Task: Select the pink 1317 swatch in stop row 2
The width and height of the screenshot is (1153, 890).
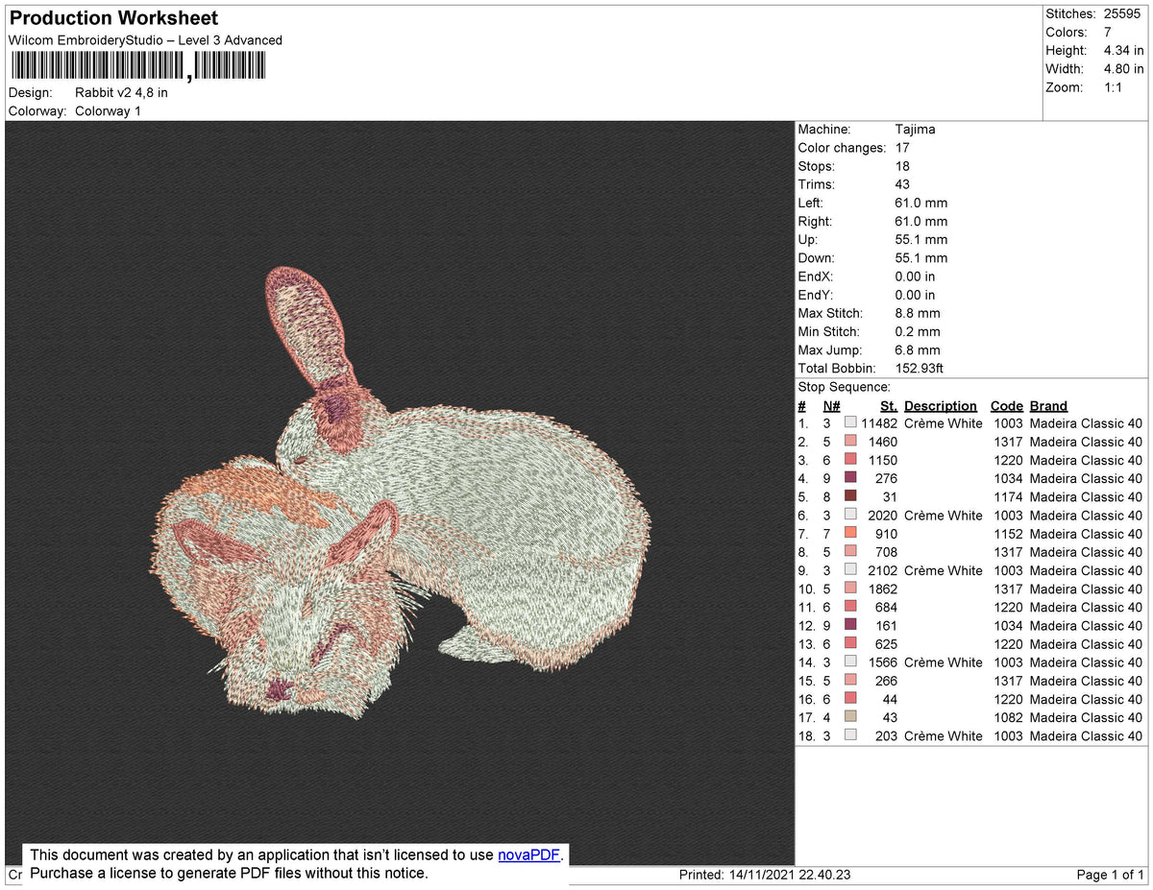Action: (850, 440)
